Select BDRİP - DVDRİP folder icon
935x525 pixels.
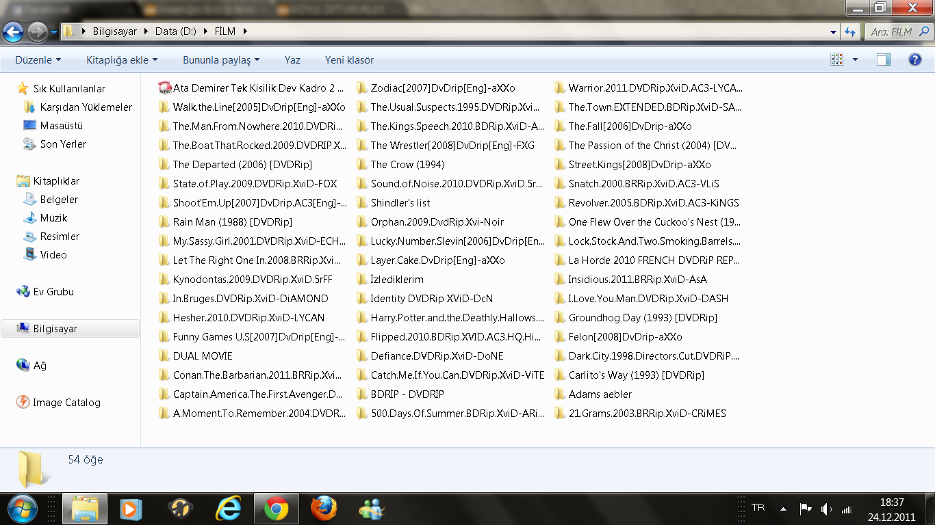[x=362, y=394]
